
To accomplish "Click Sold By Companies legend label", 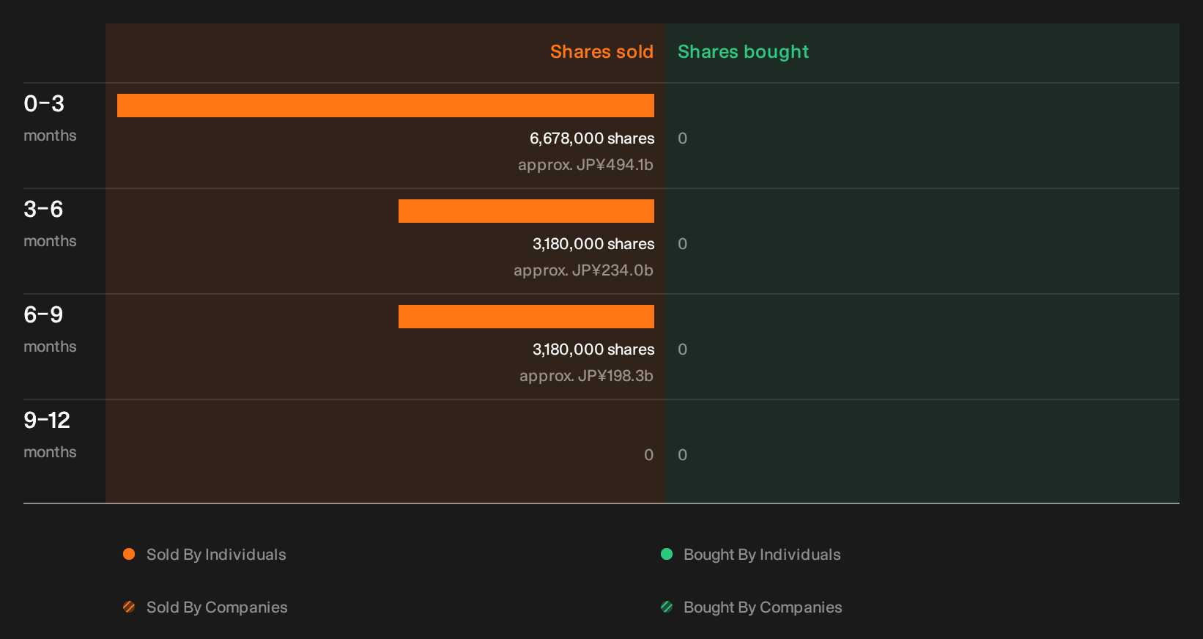I will pyautogui.click(x=217, y=607).
